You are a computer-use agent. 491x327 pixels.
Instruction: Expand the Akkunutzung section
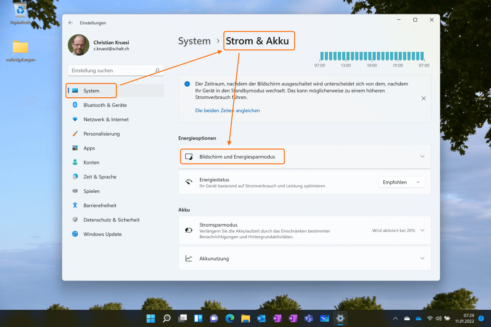422,258
